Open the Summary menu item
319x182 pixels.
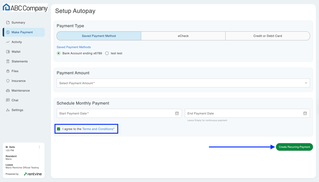(x=24, y=22)
